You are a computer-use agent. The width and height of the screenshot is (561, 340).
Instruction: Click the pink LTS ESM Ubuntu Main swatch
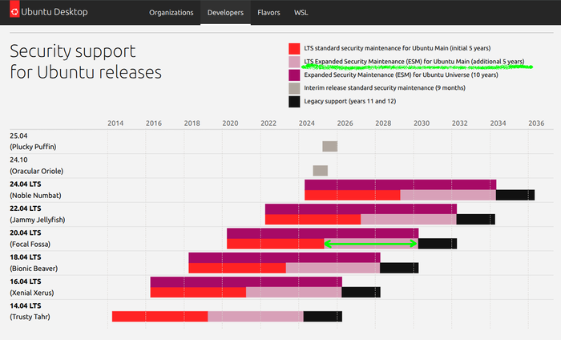294,62
